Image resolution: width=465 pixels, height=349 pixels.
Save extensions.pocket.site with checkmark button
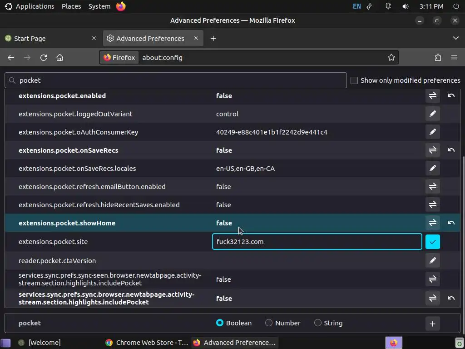click(432, 242)
